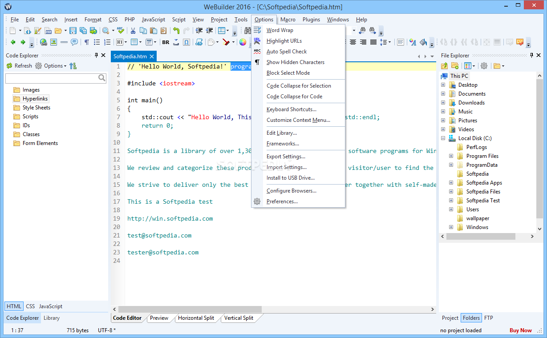
Task: Click the green Back navigation arrow
Action: (x=13, y=42)
